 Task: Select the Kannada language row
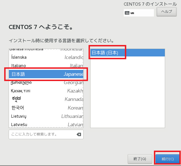point(46,99)
